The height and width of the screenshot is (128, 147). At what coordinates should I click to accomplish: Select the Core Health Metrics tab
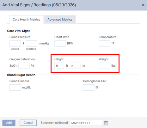coord(27,20)
